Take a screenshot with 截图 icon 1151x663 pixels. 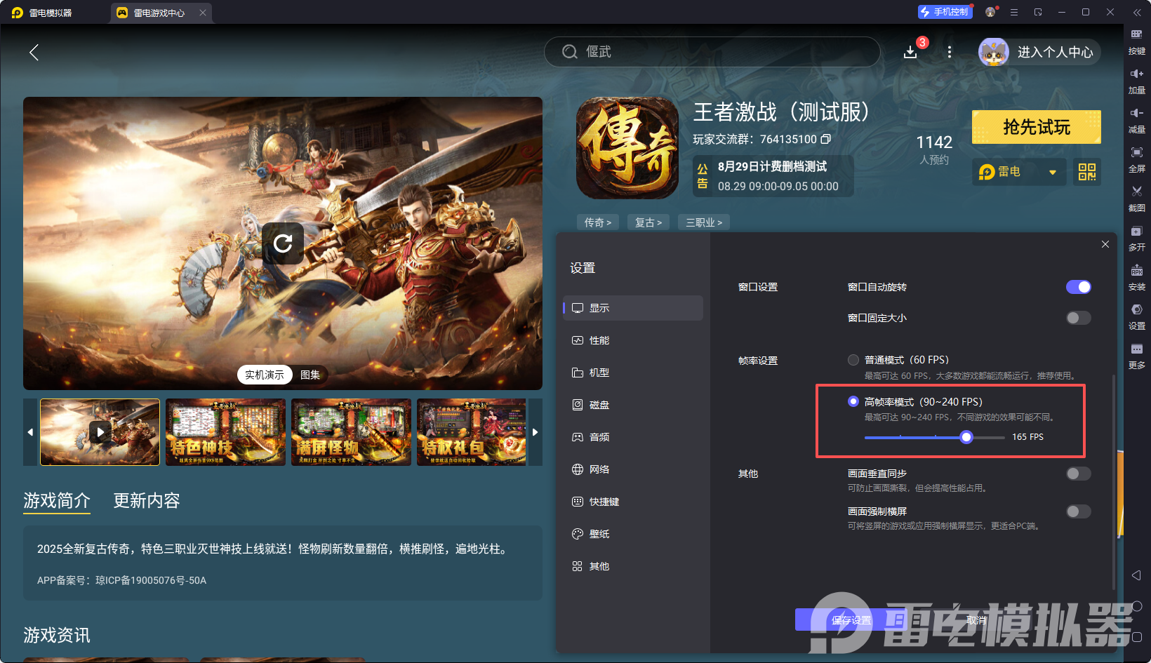[x=1137, y=199]
